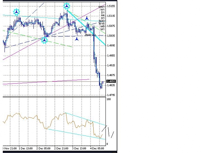Select the D1 timeframe label
The height and width of the screenshot is (153, 201).
coord(103,13)
